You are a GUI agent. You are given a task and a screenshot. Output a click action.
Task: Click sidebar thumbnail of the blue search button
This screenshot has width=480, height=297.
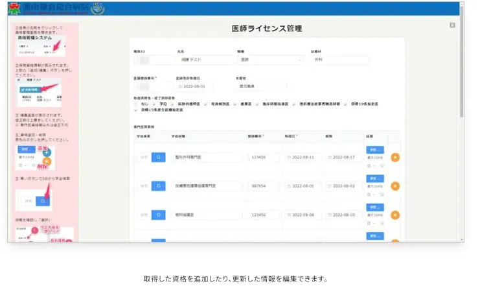point(34,201)
